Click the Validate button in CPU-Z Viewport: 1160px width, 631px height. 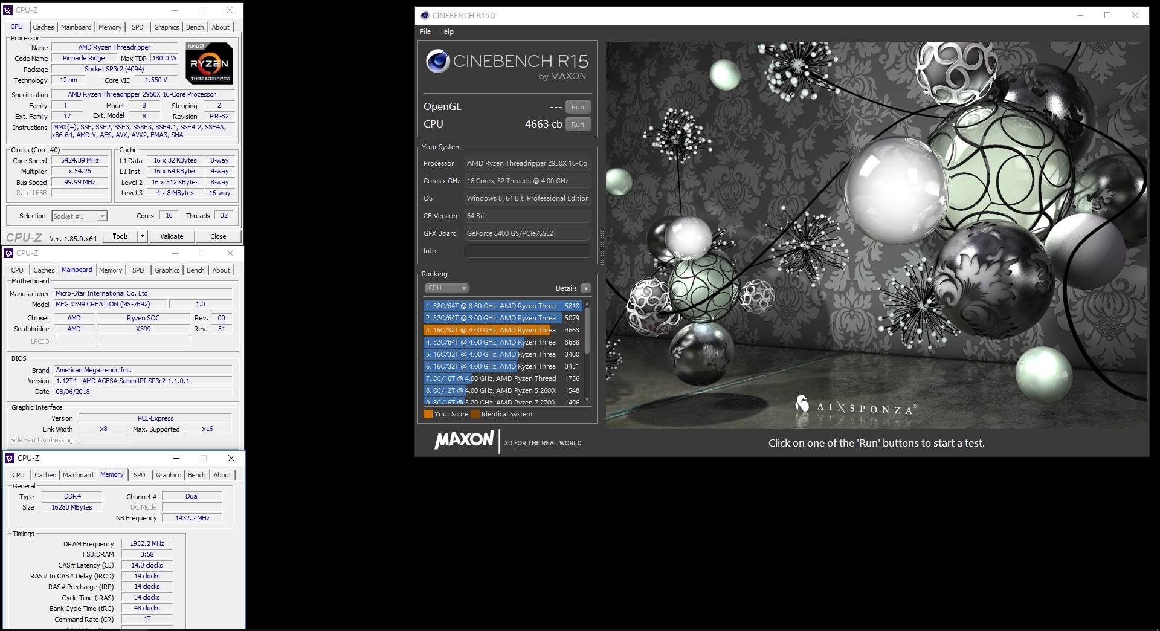pyautogui.click(x=172, y=236)
